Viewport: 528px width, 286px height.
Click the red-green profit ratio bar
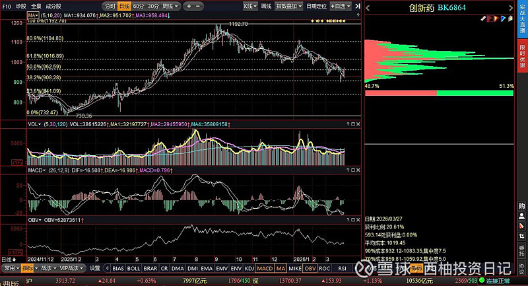(x=438, y=93)
